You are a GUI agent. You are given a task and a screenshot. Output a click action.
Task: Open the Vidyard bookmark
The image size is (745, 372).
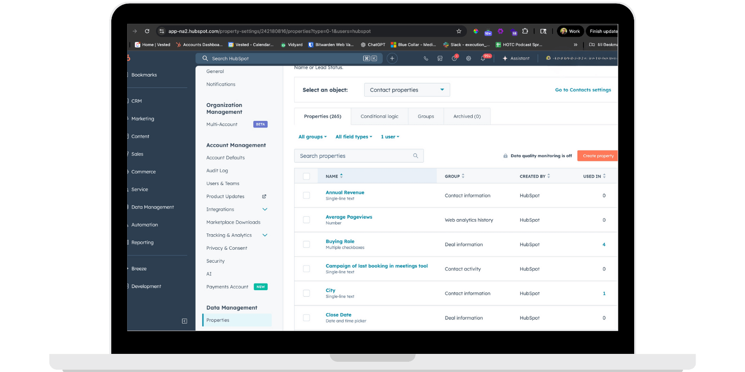tap(291, 45)
